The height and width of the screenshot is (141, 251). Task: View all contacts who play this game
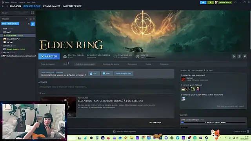tap(230, 106)
